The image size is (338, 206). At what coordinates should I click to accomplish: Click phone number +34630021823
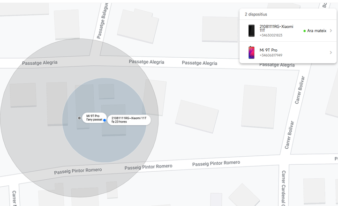point(271,35)
